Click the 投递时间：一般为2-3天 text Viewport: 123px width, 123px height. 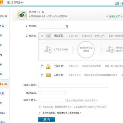tap(93, 36)
